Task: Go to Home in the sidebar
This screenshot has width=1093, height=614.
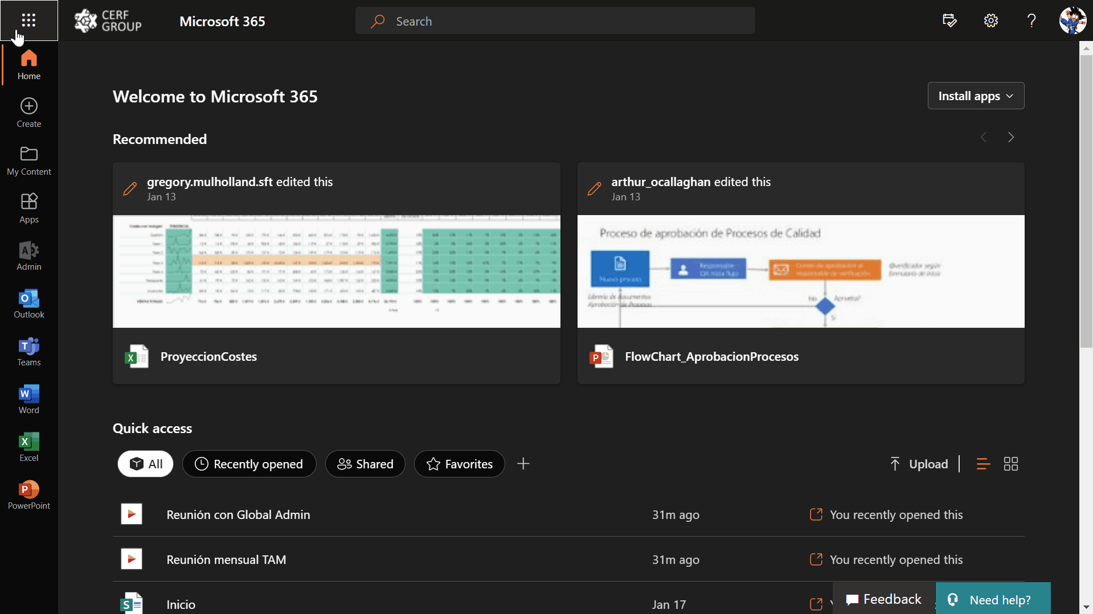Action: pos(28,65)
